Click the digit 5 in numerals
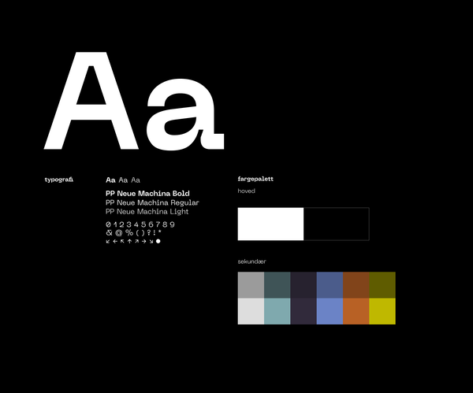The width and height of the screenshot is (473, 393). point(143,224)
